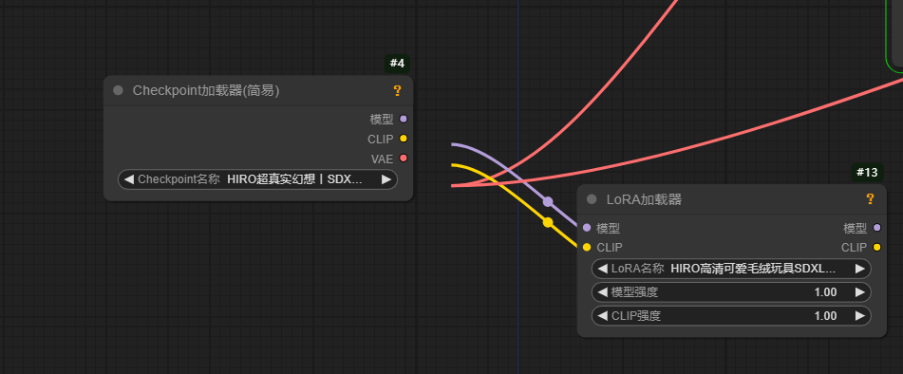Image resolution: width=903 pixels, height=374 pixels.
Task: Click the midpoint dot on yellow link
Action: (x=548, y=222)
